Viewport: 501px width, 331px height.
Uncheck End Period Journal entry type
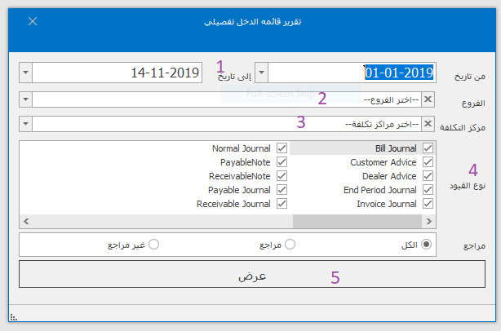pos(428,190)
